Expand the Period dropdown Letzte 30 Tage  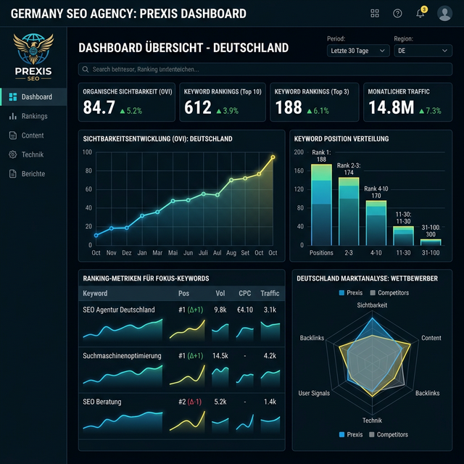[x=358, y=51]
